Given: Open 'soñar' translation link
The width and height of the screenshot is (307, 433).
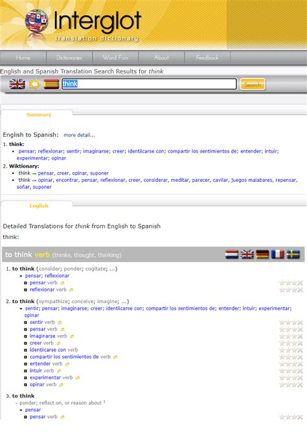Looking at the screenshot, I should [23, 187].
